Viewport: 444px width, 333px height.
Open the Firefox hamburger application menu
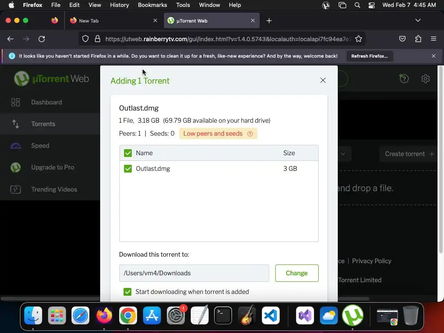click(x=434, y=39)
